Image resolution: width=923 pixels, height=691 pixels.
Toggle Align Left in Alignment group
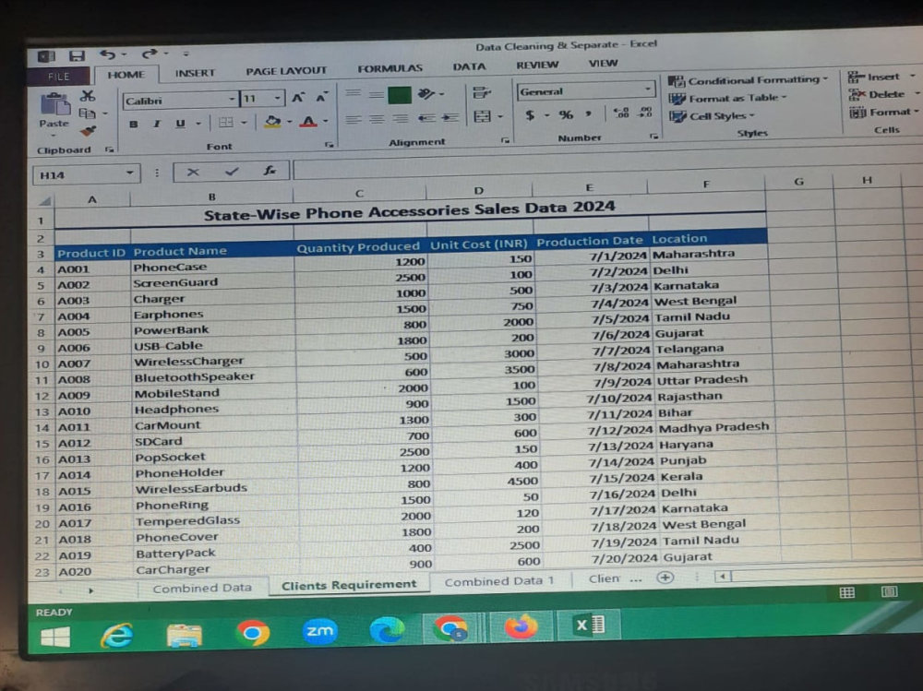(354, 120)
